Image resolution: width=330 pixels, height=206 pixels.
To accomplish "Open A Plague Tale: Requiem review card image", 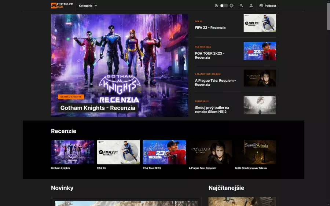I will (x=210, y=152).
